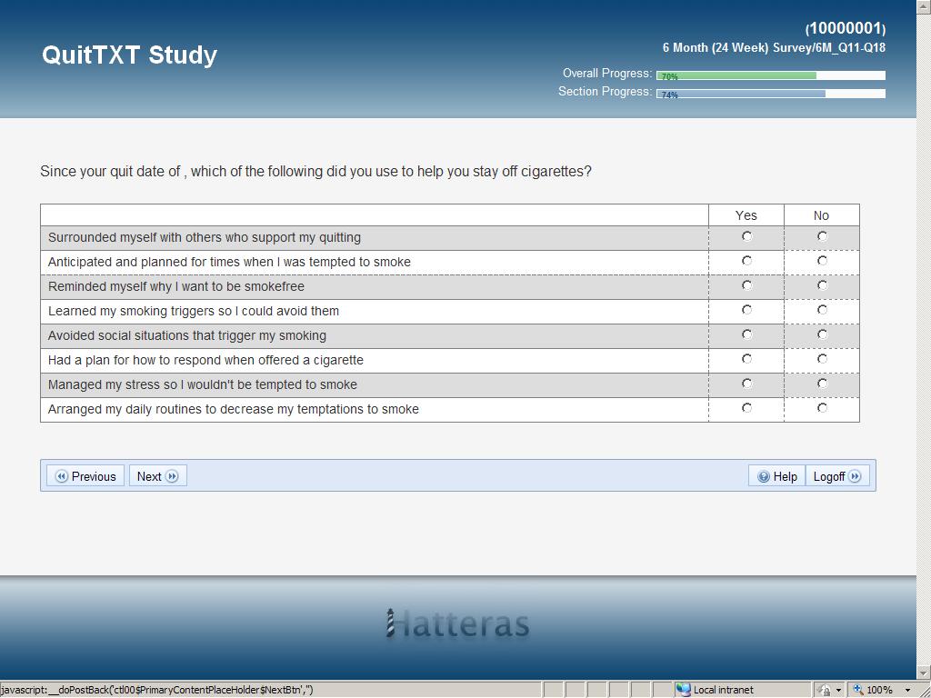Click the 6 Month (24 Week) Survey label
Viewport: 931px width, 698px height.
(x=775, y=48)
